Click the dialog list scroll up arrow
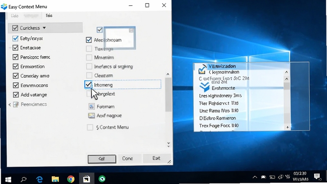This screenshot has width=327, height=184. point(168,74)
